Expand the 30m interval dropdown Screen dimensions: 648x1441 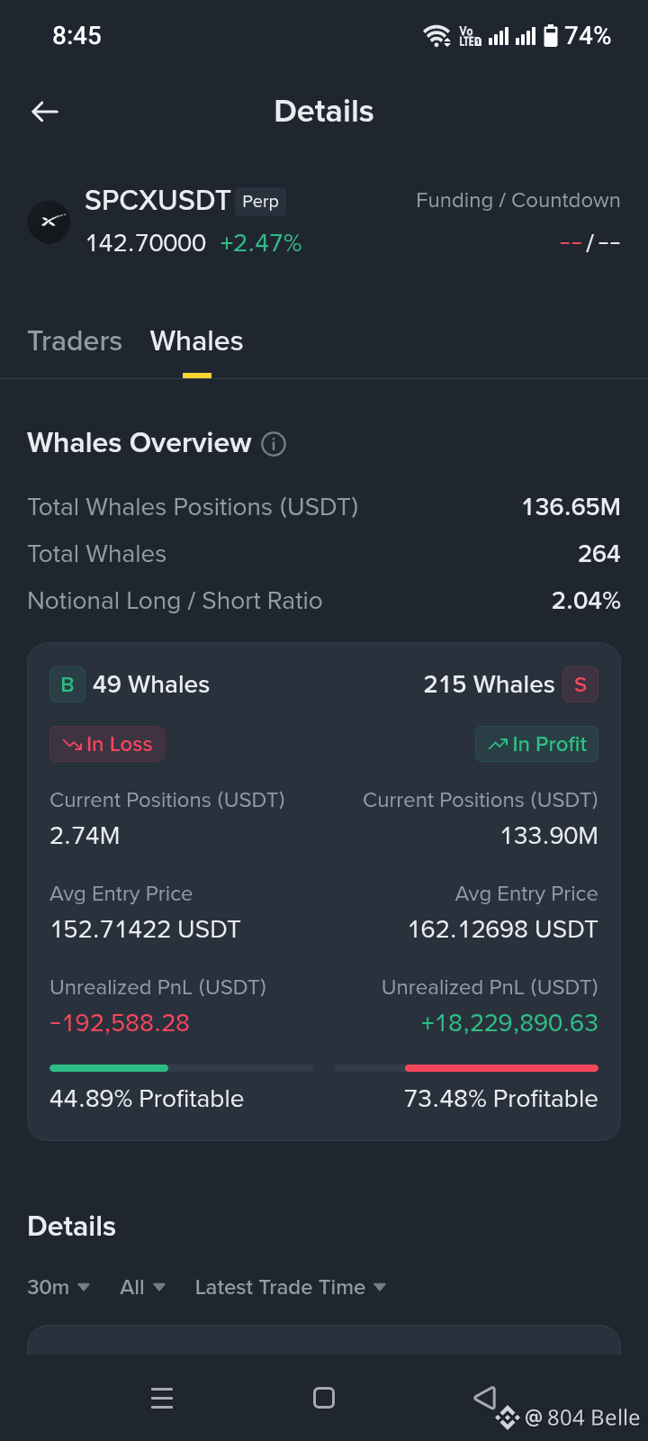pyautogui.click(x=58, y=1287)
